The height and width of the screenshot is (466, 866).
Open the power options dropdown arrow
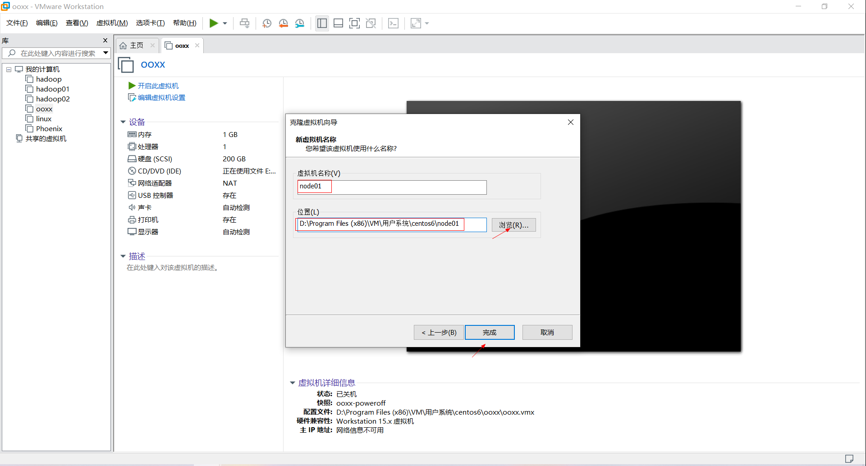click(x=225, y=23)
